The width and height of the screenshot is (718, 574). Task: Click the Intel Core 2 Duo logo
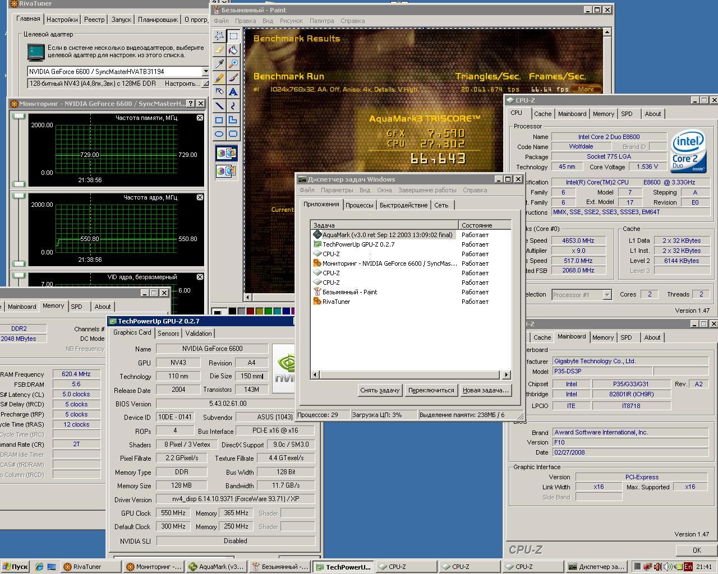pyautogui.click(x=688, y=151)
